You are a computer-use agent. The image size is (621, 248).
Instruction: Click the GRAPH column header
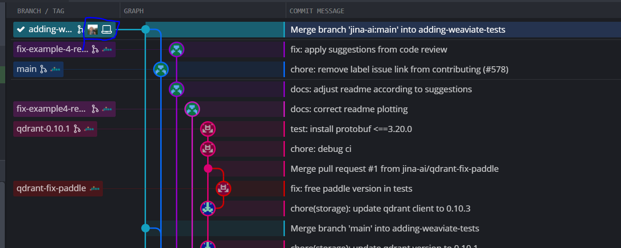point(134,11)
